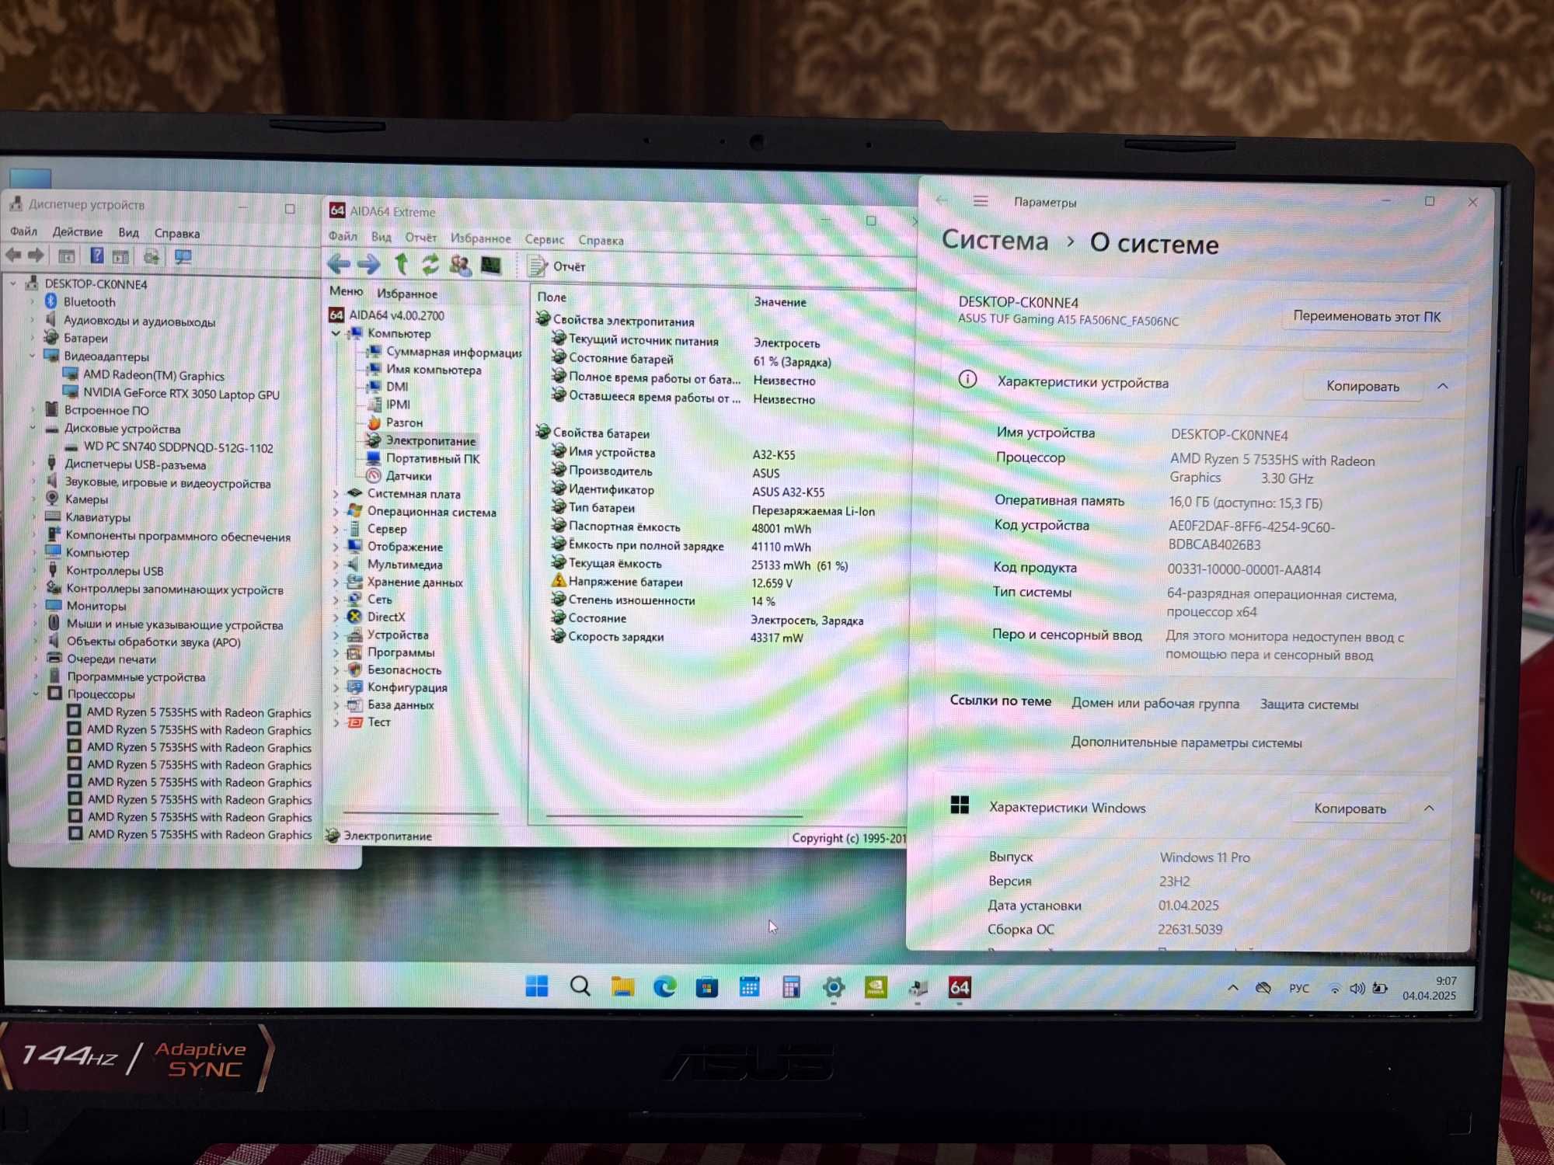Select Тест item in AIDA64 tree

tap(378, 722)
